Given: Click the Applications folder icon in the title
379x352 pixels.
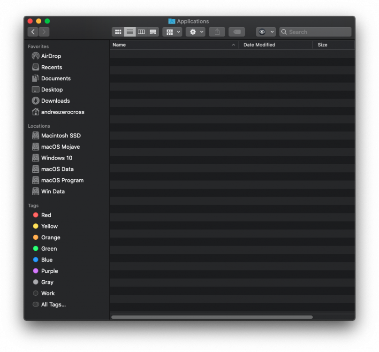Looking at the screenshot, I should tap(172, 21).
